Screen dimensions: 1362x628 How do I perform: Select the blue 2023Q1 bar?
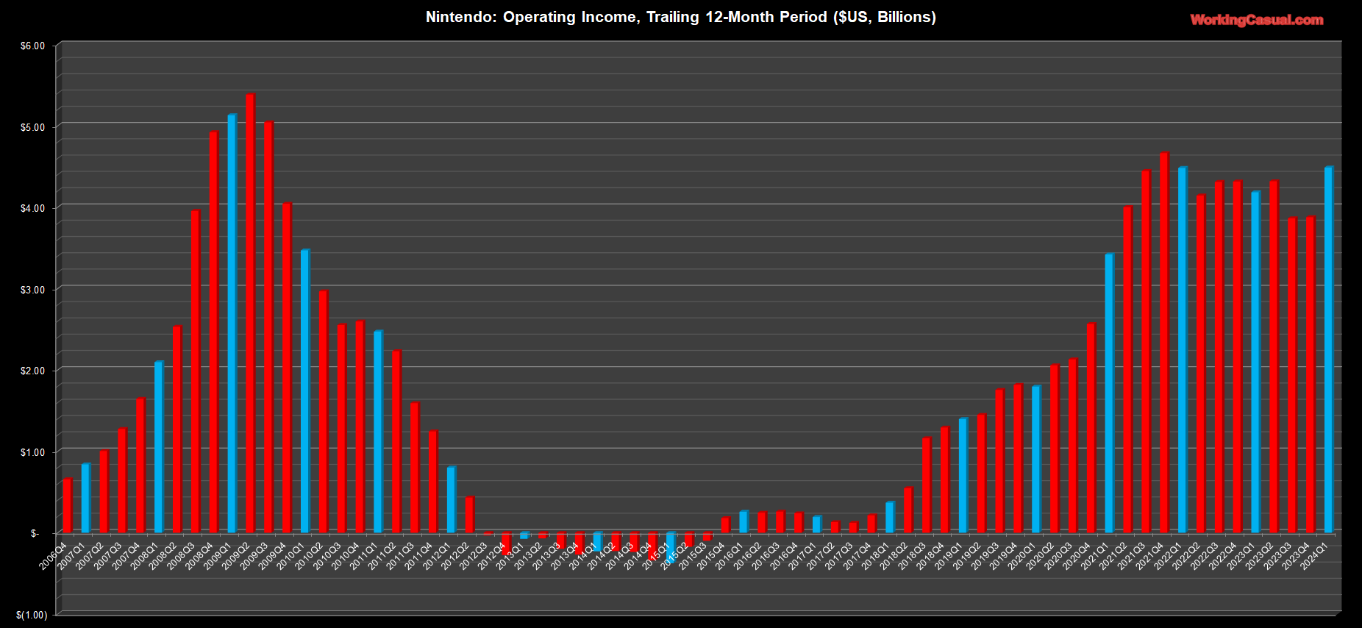coord(1256,362)
